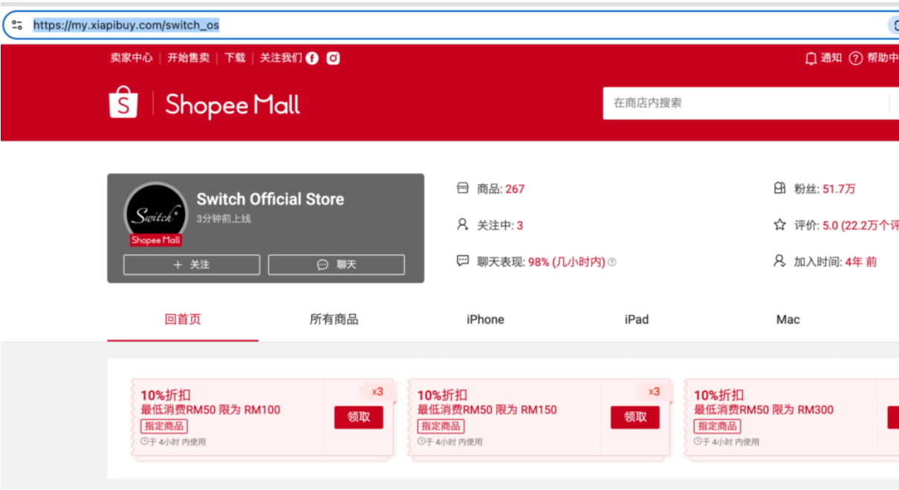Click the Shopee bag logo icon

[123, 102]
